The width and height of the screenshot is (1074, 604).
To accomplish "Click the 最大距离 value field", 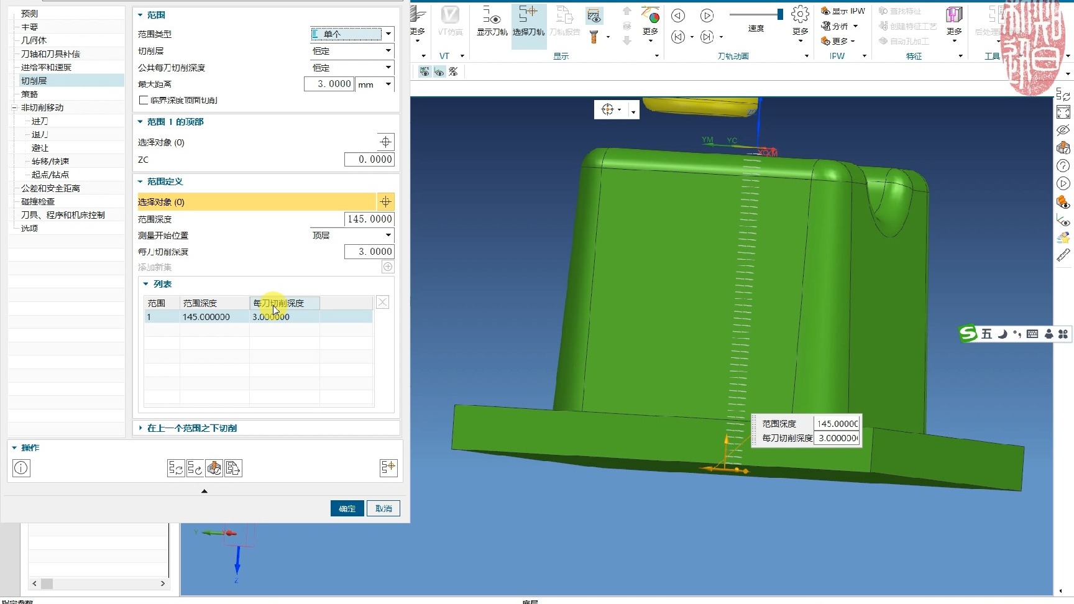I will pos(329,84).
